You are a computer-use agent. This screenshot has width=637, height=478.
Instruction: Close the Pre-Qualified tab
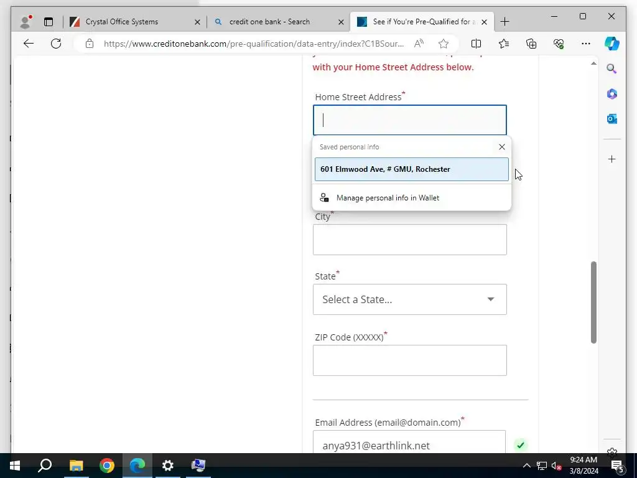(x=484, y=22)
